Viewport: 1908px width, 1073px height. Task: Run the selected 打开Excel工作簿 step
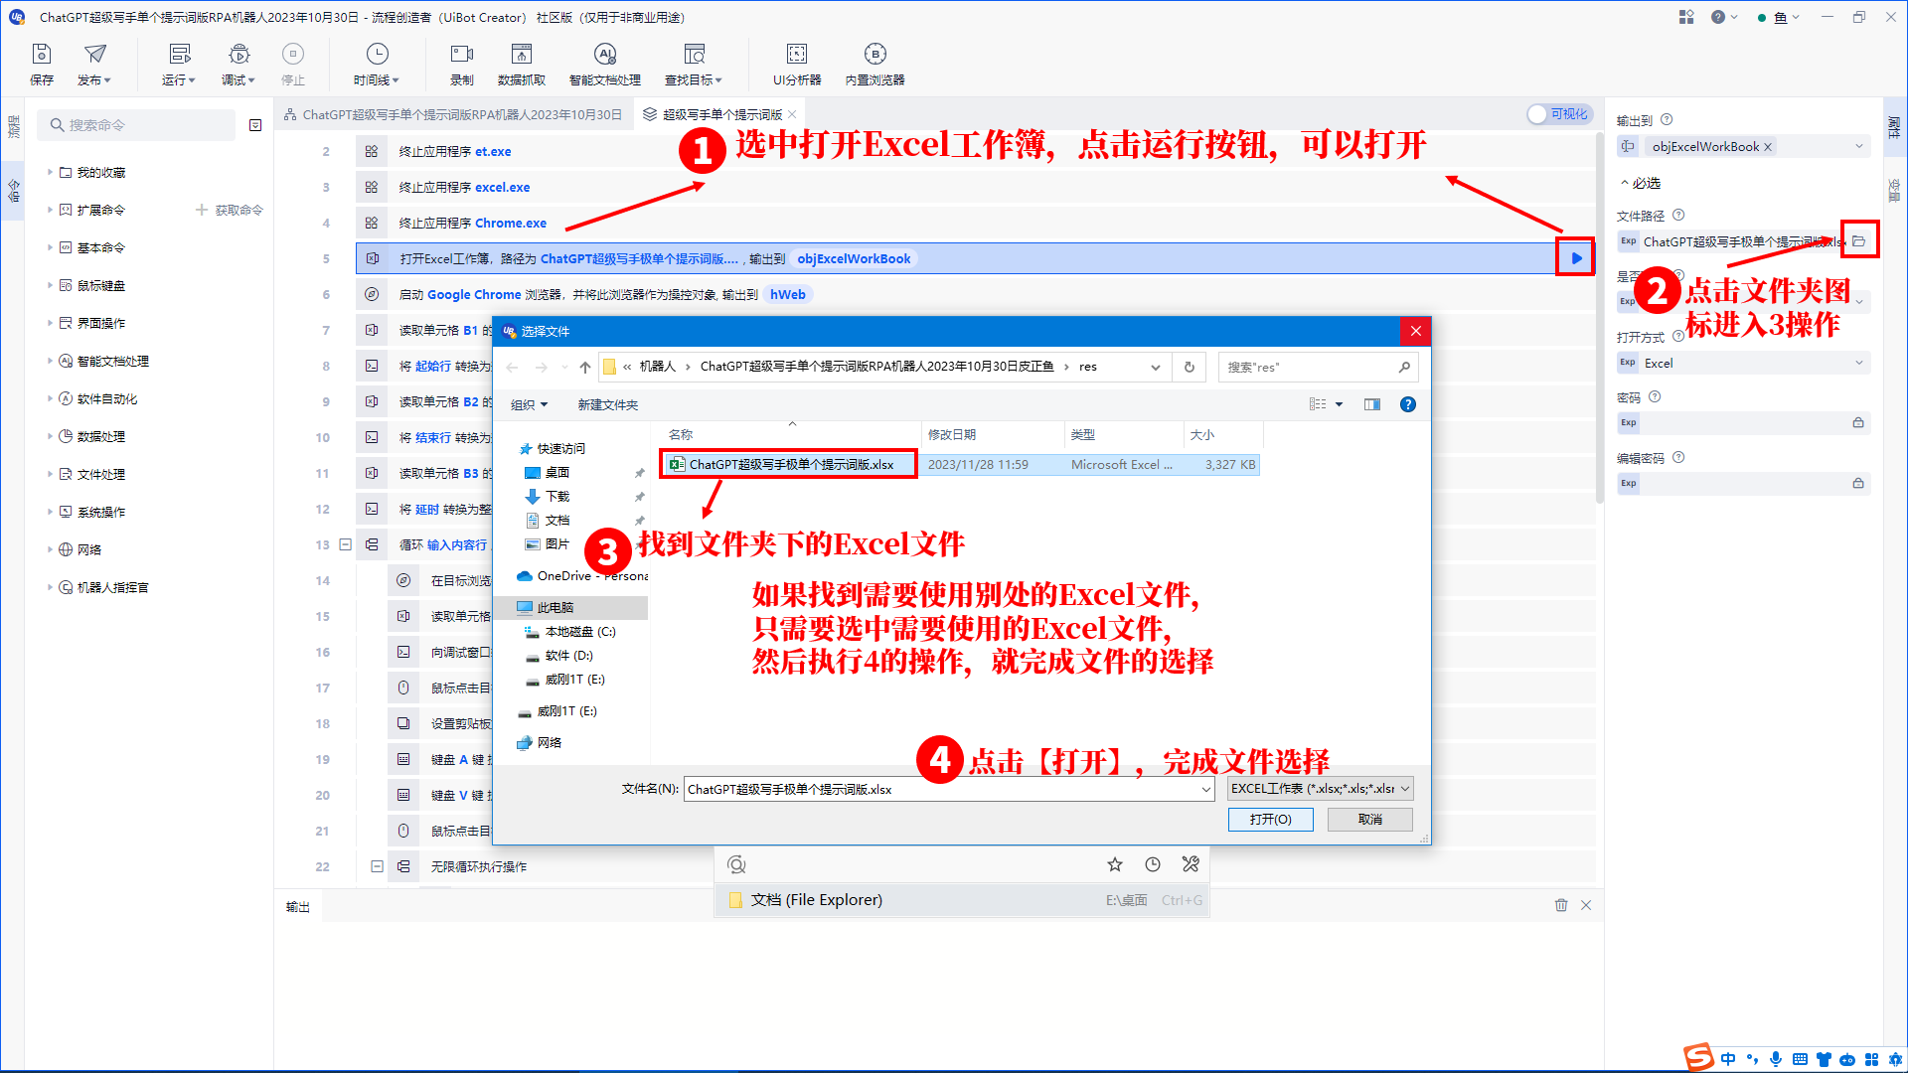click(1576, 258)
